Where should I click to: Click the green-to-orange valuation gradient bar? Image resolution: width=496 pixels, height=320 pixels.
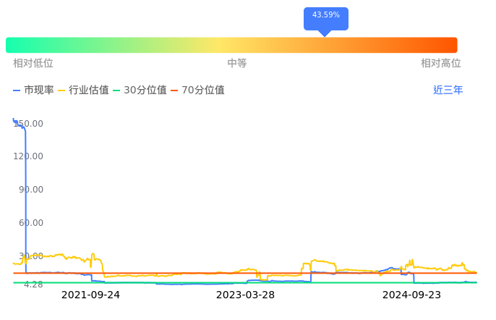tap(231, 45)
